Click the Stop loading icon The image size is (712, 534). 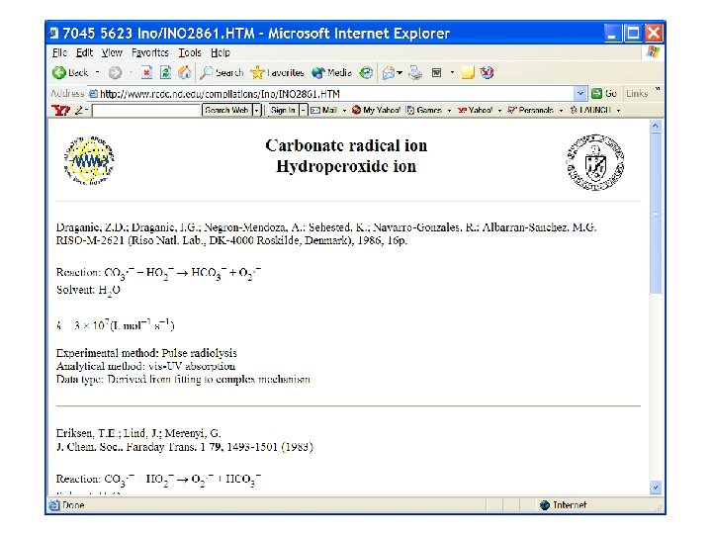pyautogui.click(x=146, y=72)
